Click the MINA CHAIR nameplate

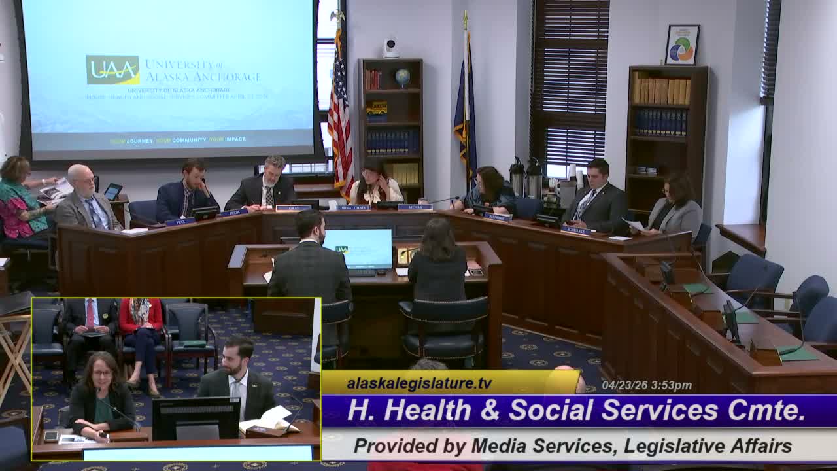click(354, 208)
